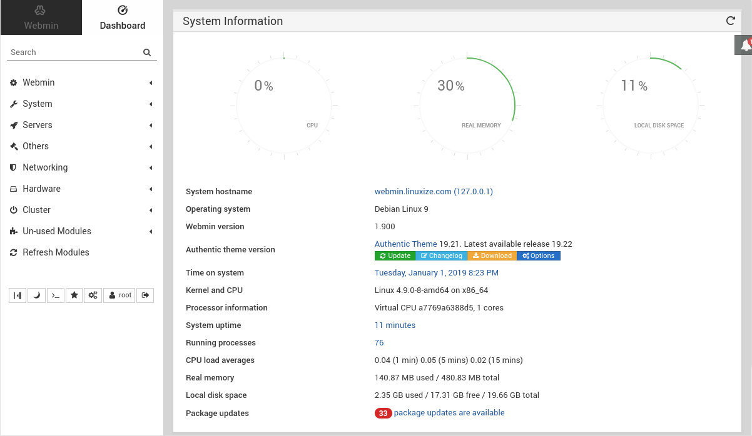Click the gear icon beside Webmin
Screen dimensions: 752x436
14,82
